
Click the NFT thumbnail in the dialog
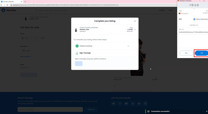click(76, 30)
